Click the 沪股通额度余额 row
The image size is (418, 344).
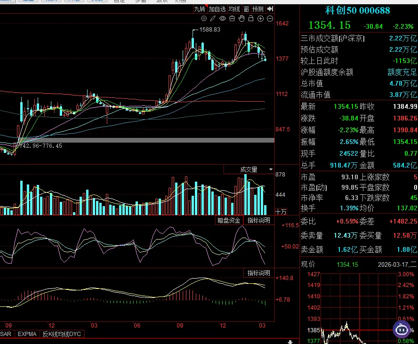click(359, 72)
